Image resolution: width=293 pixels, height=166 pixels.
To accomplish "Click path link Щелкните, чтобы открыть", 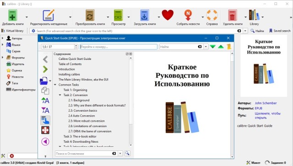I will click(x=267, y=116).
